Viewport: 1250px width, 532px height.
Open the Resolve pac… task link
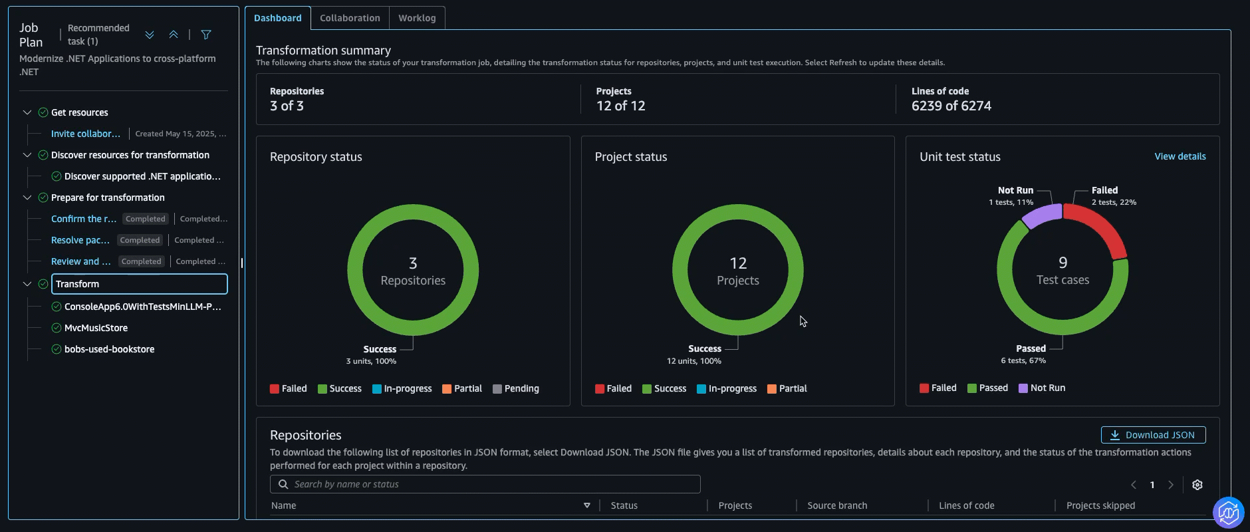tap(80, 240)
